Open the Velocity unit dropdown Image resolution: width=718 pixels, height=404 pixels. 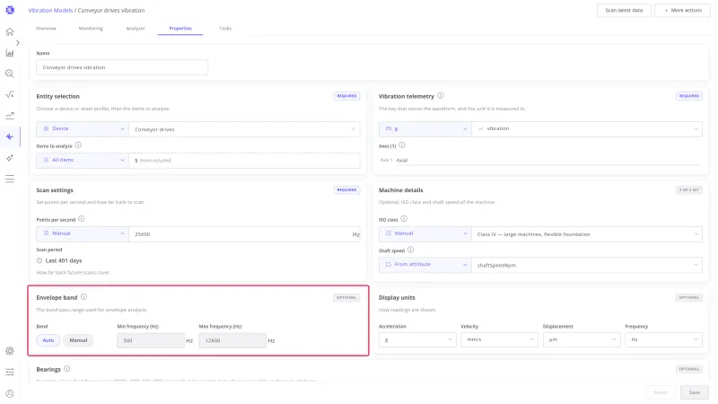(x=500, y=340)
